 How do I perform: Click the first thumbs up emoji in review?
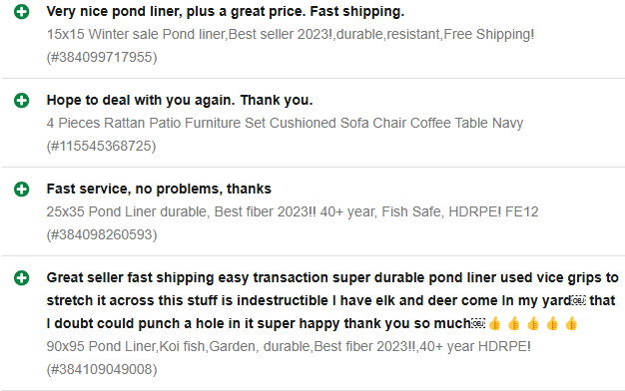pyautogui.click(x=494, y=324)
